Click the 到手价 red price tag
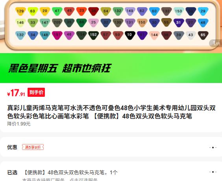Image resolution: width=222 pixels, height=181 pixels. 36,92
